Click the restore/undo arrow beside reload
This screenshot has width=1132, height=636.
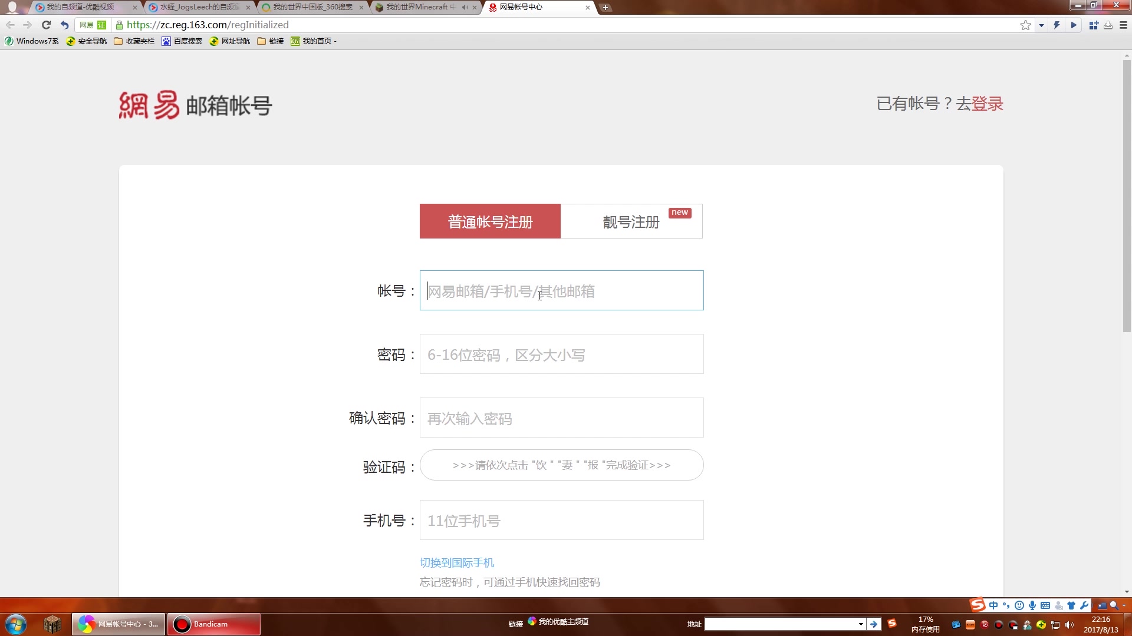point(64,25)
